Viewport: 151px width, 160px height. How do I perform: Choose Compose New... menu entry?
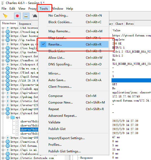tap(74, 103)
